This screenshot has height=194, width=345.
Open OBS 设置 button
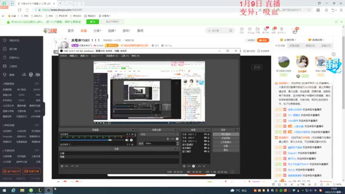tap(226, 146)
